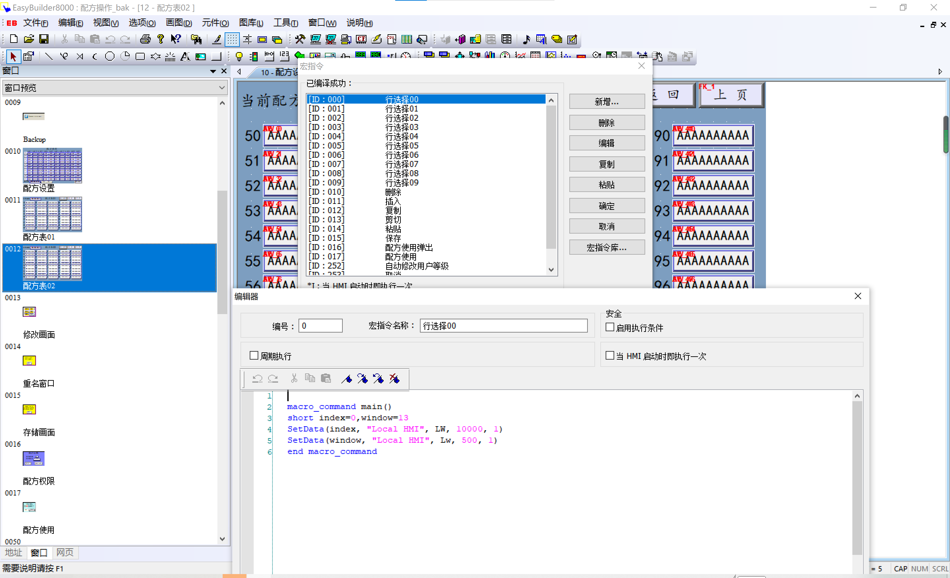This screenshot has height=578, width=950.
Task: Enable the 启用执行条件 checkbox
Action: click(x=610, y=327)
